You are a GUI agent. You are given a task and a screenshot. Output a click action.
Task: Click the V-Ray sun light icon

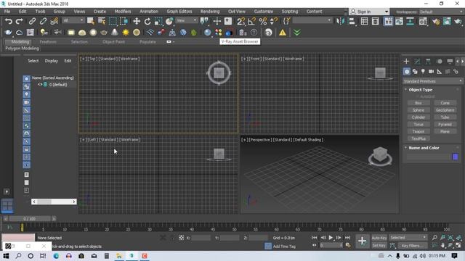126,32
